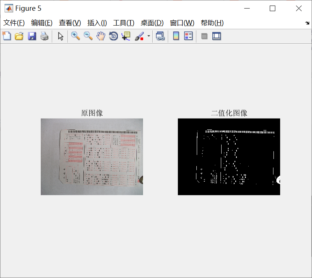The height and width of the screenshot is (278, 312).
Task: Close the Figure 5 window
Action: (299, 9)
